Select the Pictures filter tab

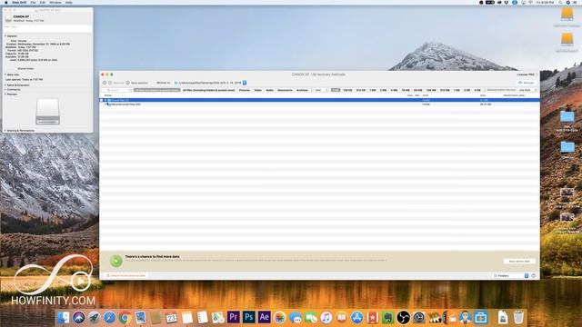[x=245, y=90]
